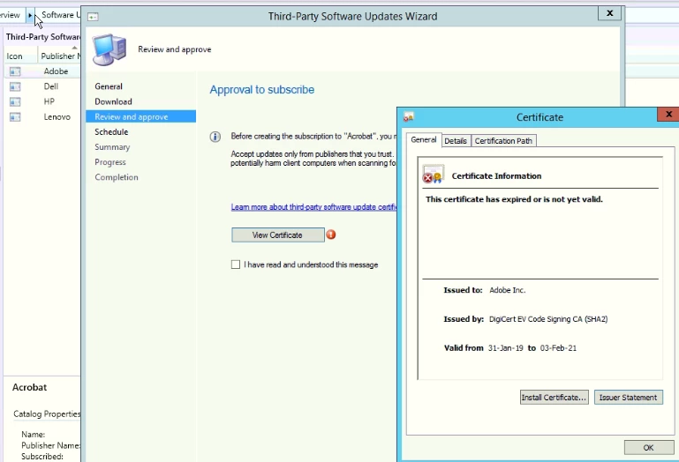
Task: Click the Lenovo row icon
Action: click(x=15, y=116)
